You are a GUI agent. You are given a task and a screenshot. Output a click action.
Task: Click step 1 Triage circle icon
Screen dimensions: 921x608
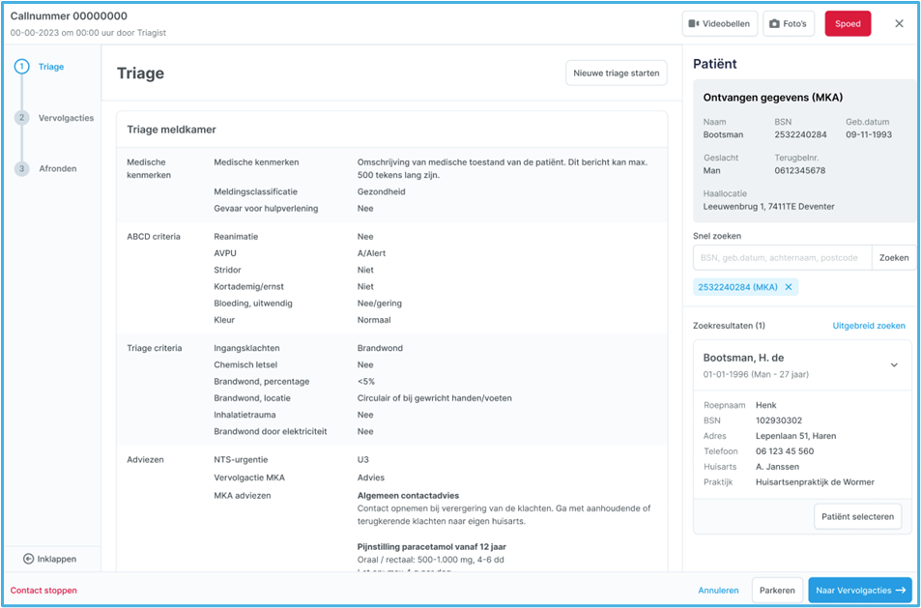[x=22, y=67]
